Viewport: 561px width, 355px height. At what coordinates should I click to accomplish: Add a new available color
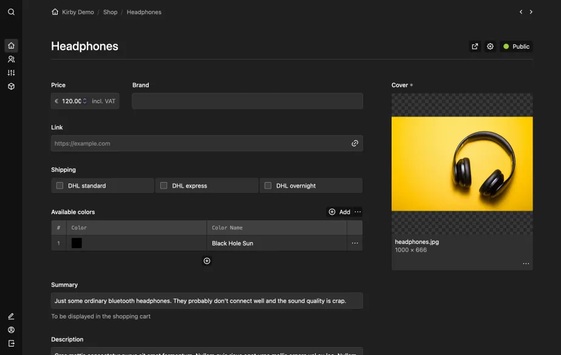[x=339, y=212]
